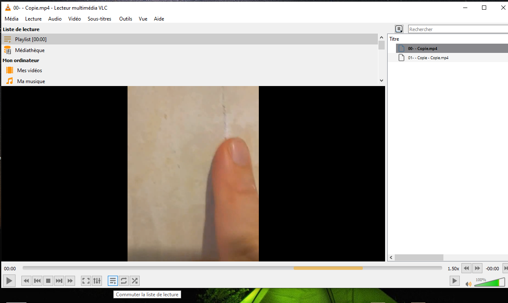Click the Liste de lecture header
Image resolution: width=508 pixels, height=303 pixels.
21,29
